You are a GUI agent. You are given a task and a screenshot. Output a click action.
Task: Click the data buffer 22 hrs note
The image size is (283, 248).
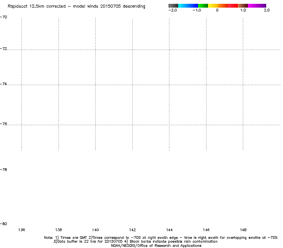coord(135,242)
